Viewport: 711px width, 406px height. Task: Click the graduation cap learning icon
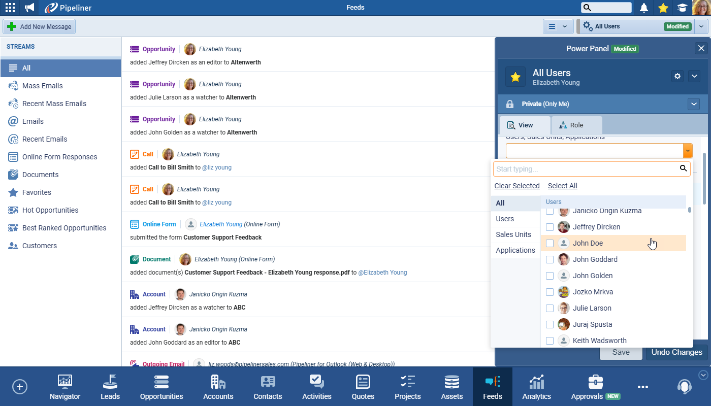point(682,8)
